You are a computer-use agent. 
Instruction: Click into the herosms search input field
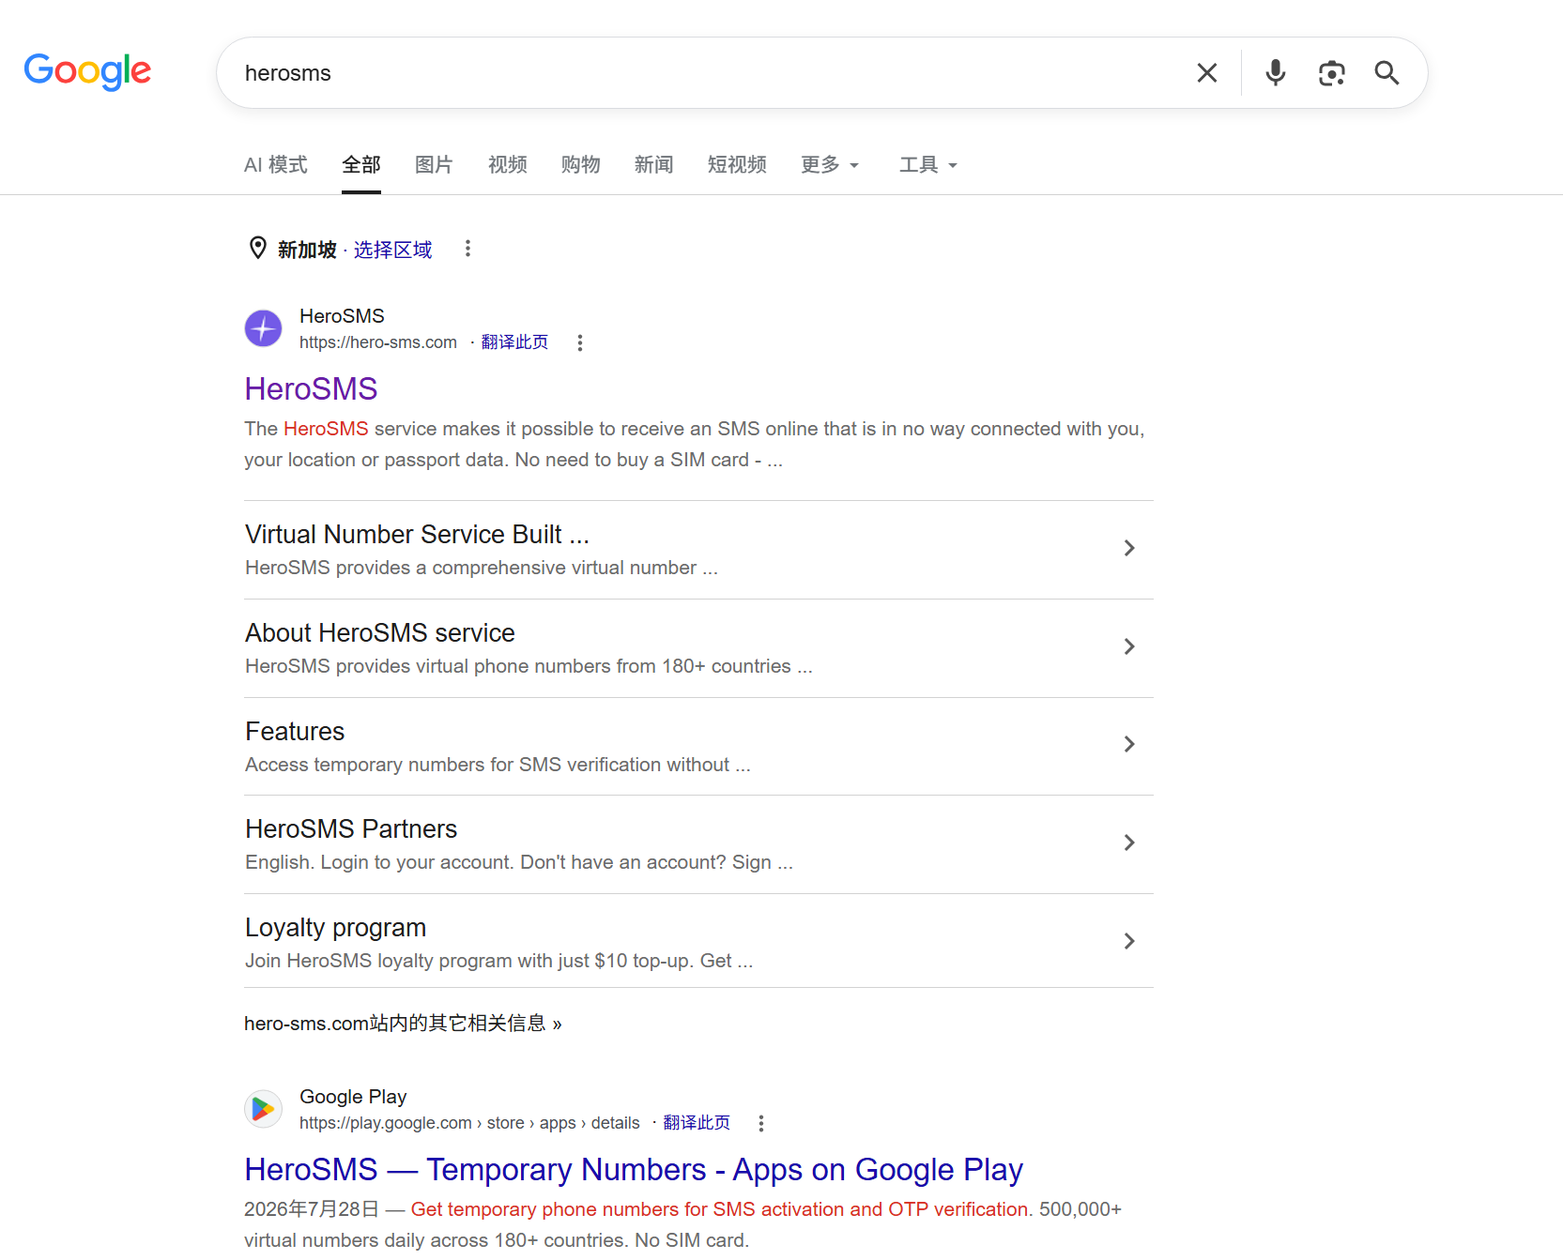pos(704,73)
